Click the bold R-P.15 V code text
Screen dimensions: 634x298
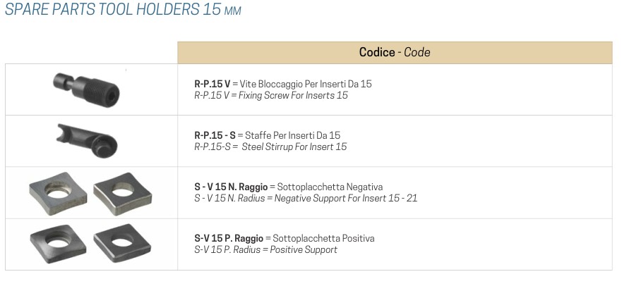[x=213, y=84]
